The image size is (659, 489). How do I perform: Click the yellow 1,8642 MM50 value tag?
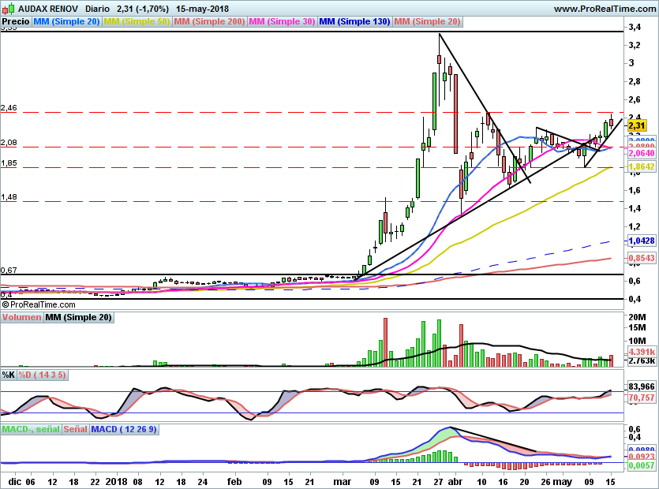click(642, 166)
